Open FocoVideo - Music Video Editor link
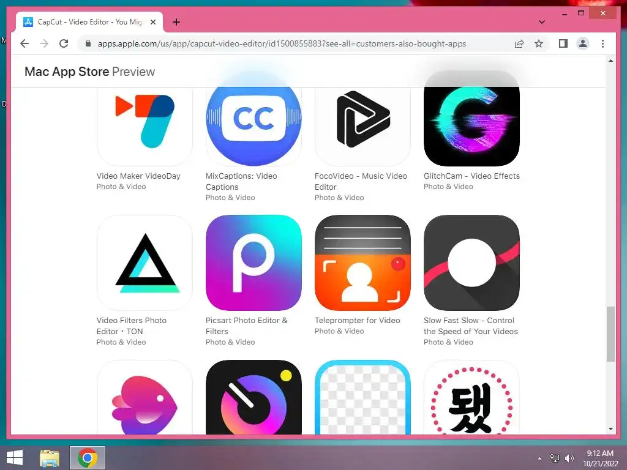627x470 pixels. [361, 181]
